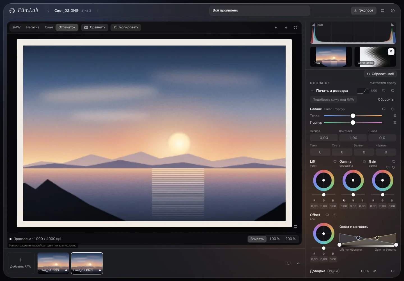The height and width of the screenshot is (281, 404).
Task: Reset the Баланс sliders with its icon
Action: tap(393, 109)
